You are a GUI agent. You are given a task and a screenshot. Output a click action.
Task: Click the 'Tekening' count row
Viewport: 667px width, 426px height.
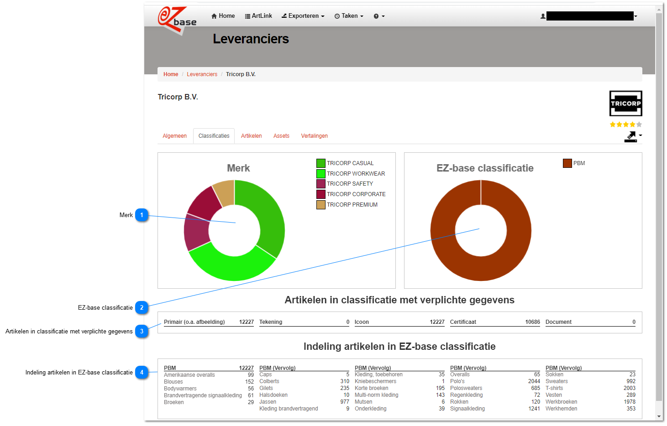[x=304, y=322]
